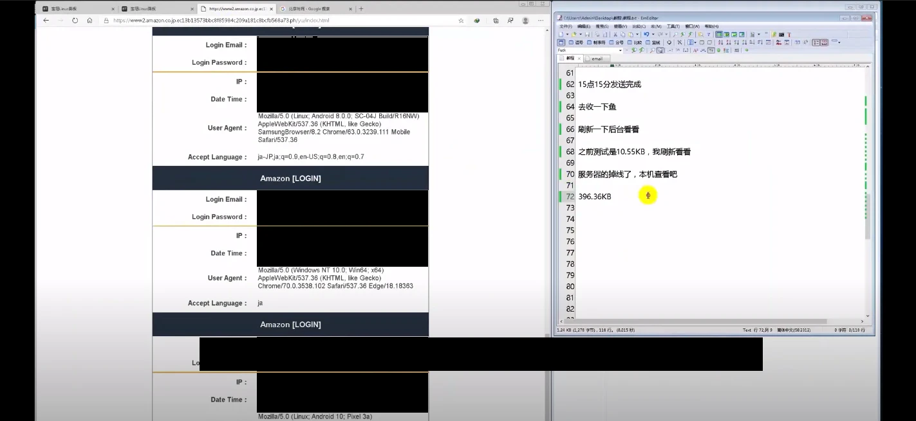Click the command prompt icon in EmEditor toolbar
The image size is (916, 421).
[x=781, y=35]
